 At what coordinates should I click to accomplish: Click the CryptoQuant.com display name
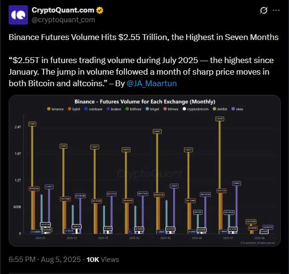click(x=63, y=10)
